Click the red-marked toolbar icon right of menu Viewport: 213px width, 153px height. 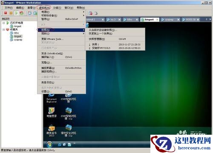[x=90, y=13]
